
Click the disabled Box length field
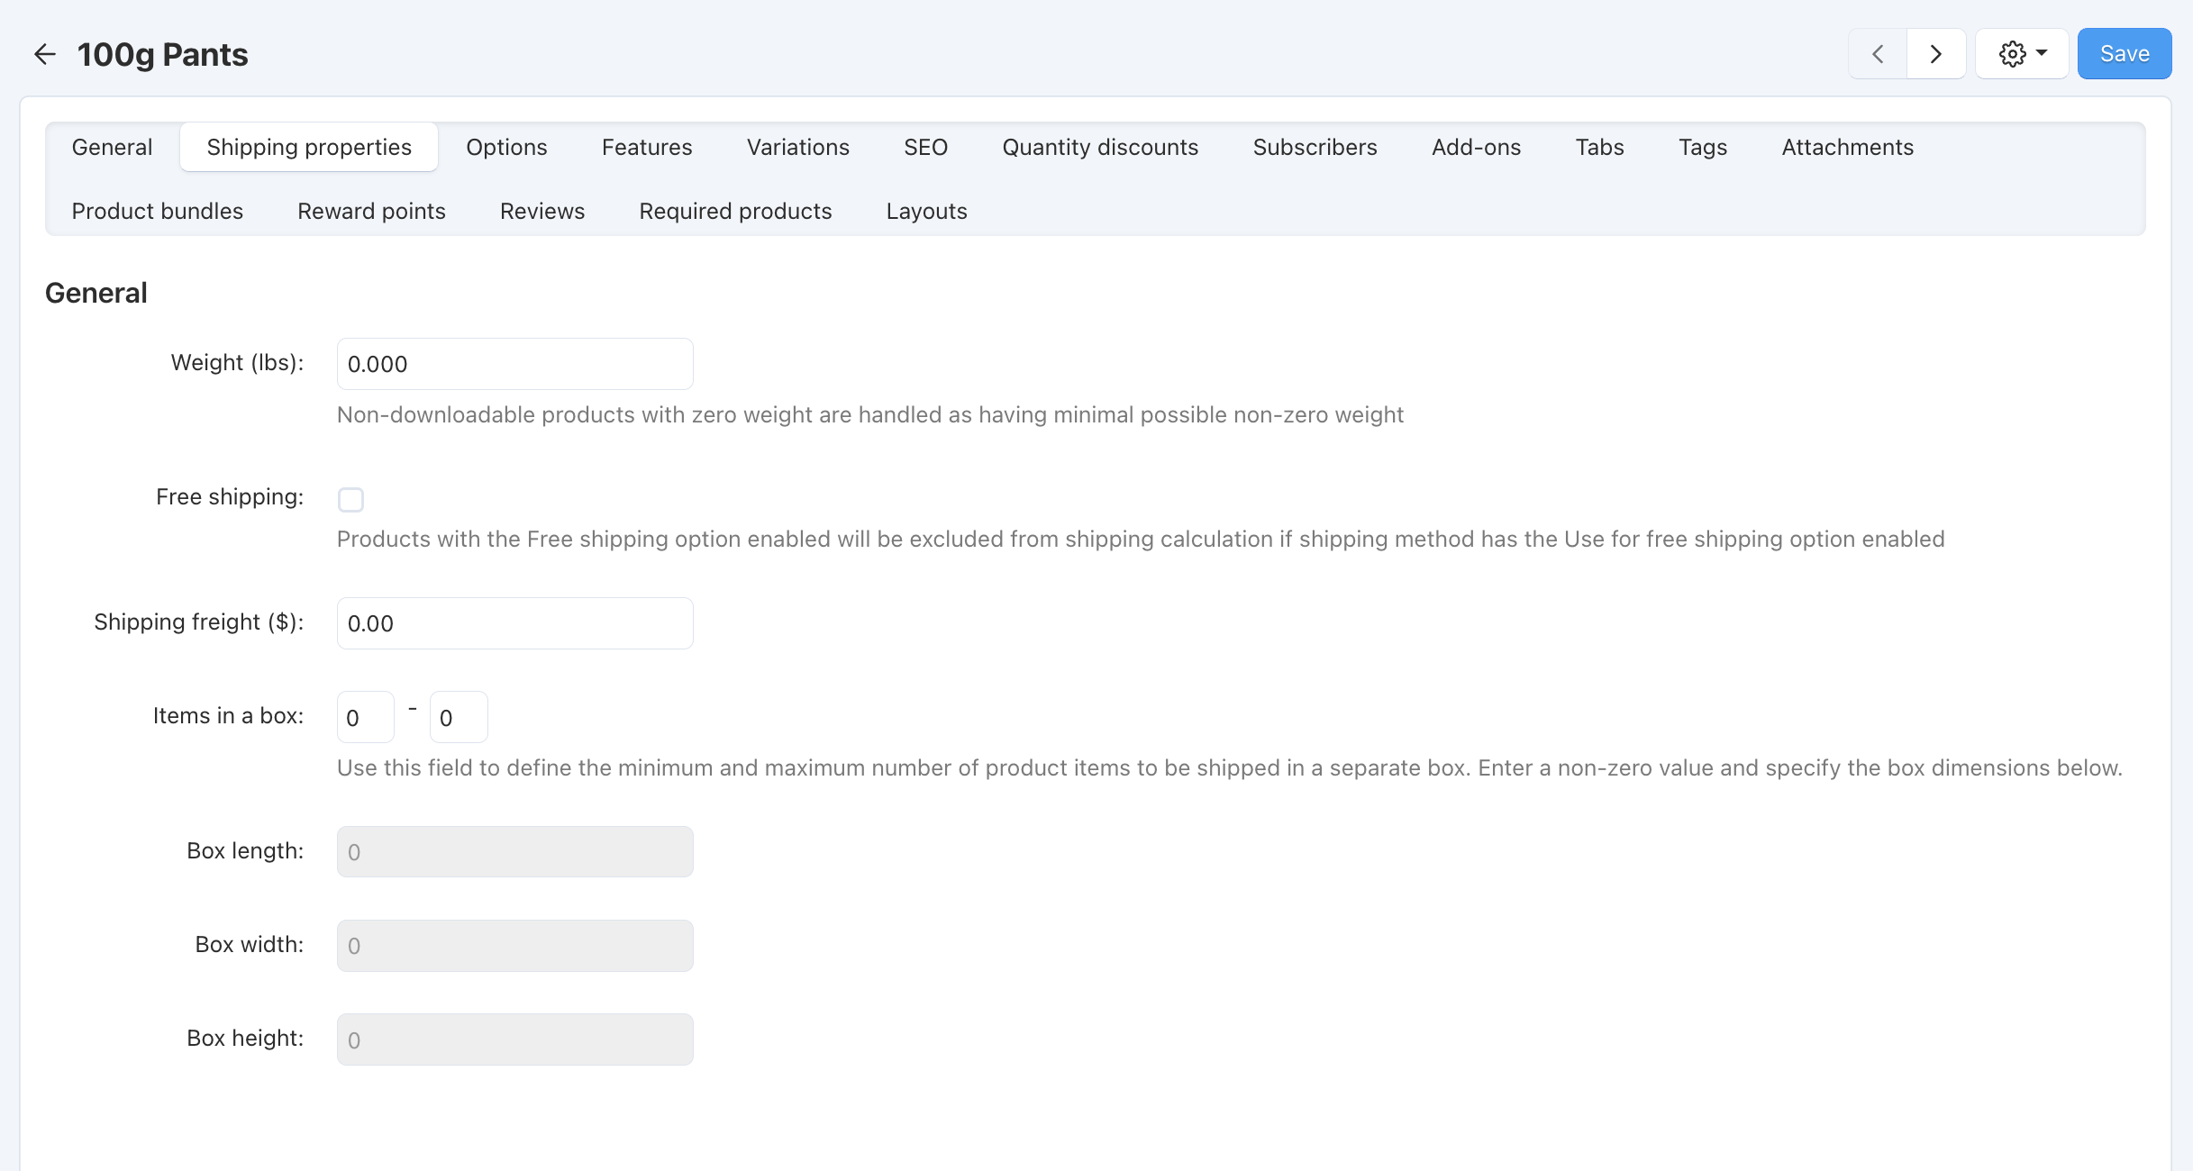click(x=514, y=852)
